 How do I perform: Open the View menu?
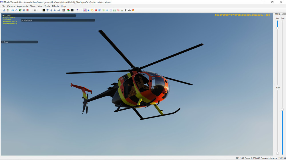40,6
